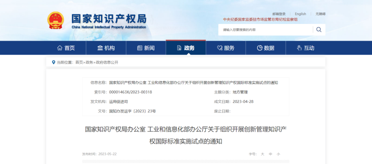This screenshot has height=164, width=372.
Task: Click the pie chart icon beside 数据
Action: click(x=260, y=48)
